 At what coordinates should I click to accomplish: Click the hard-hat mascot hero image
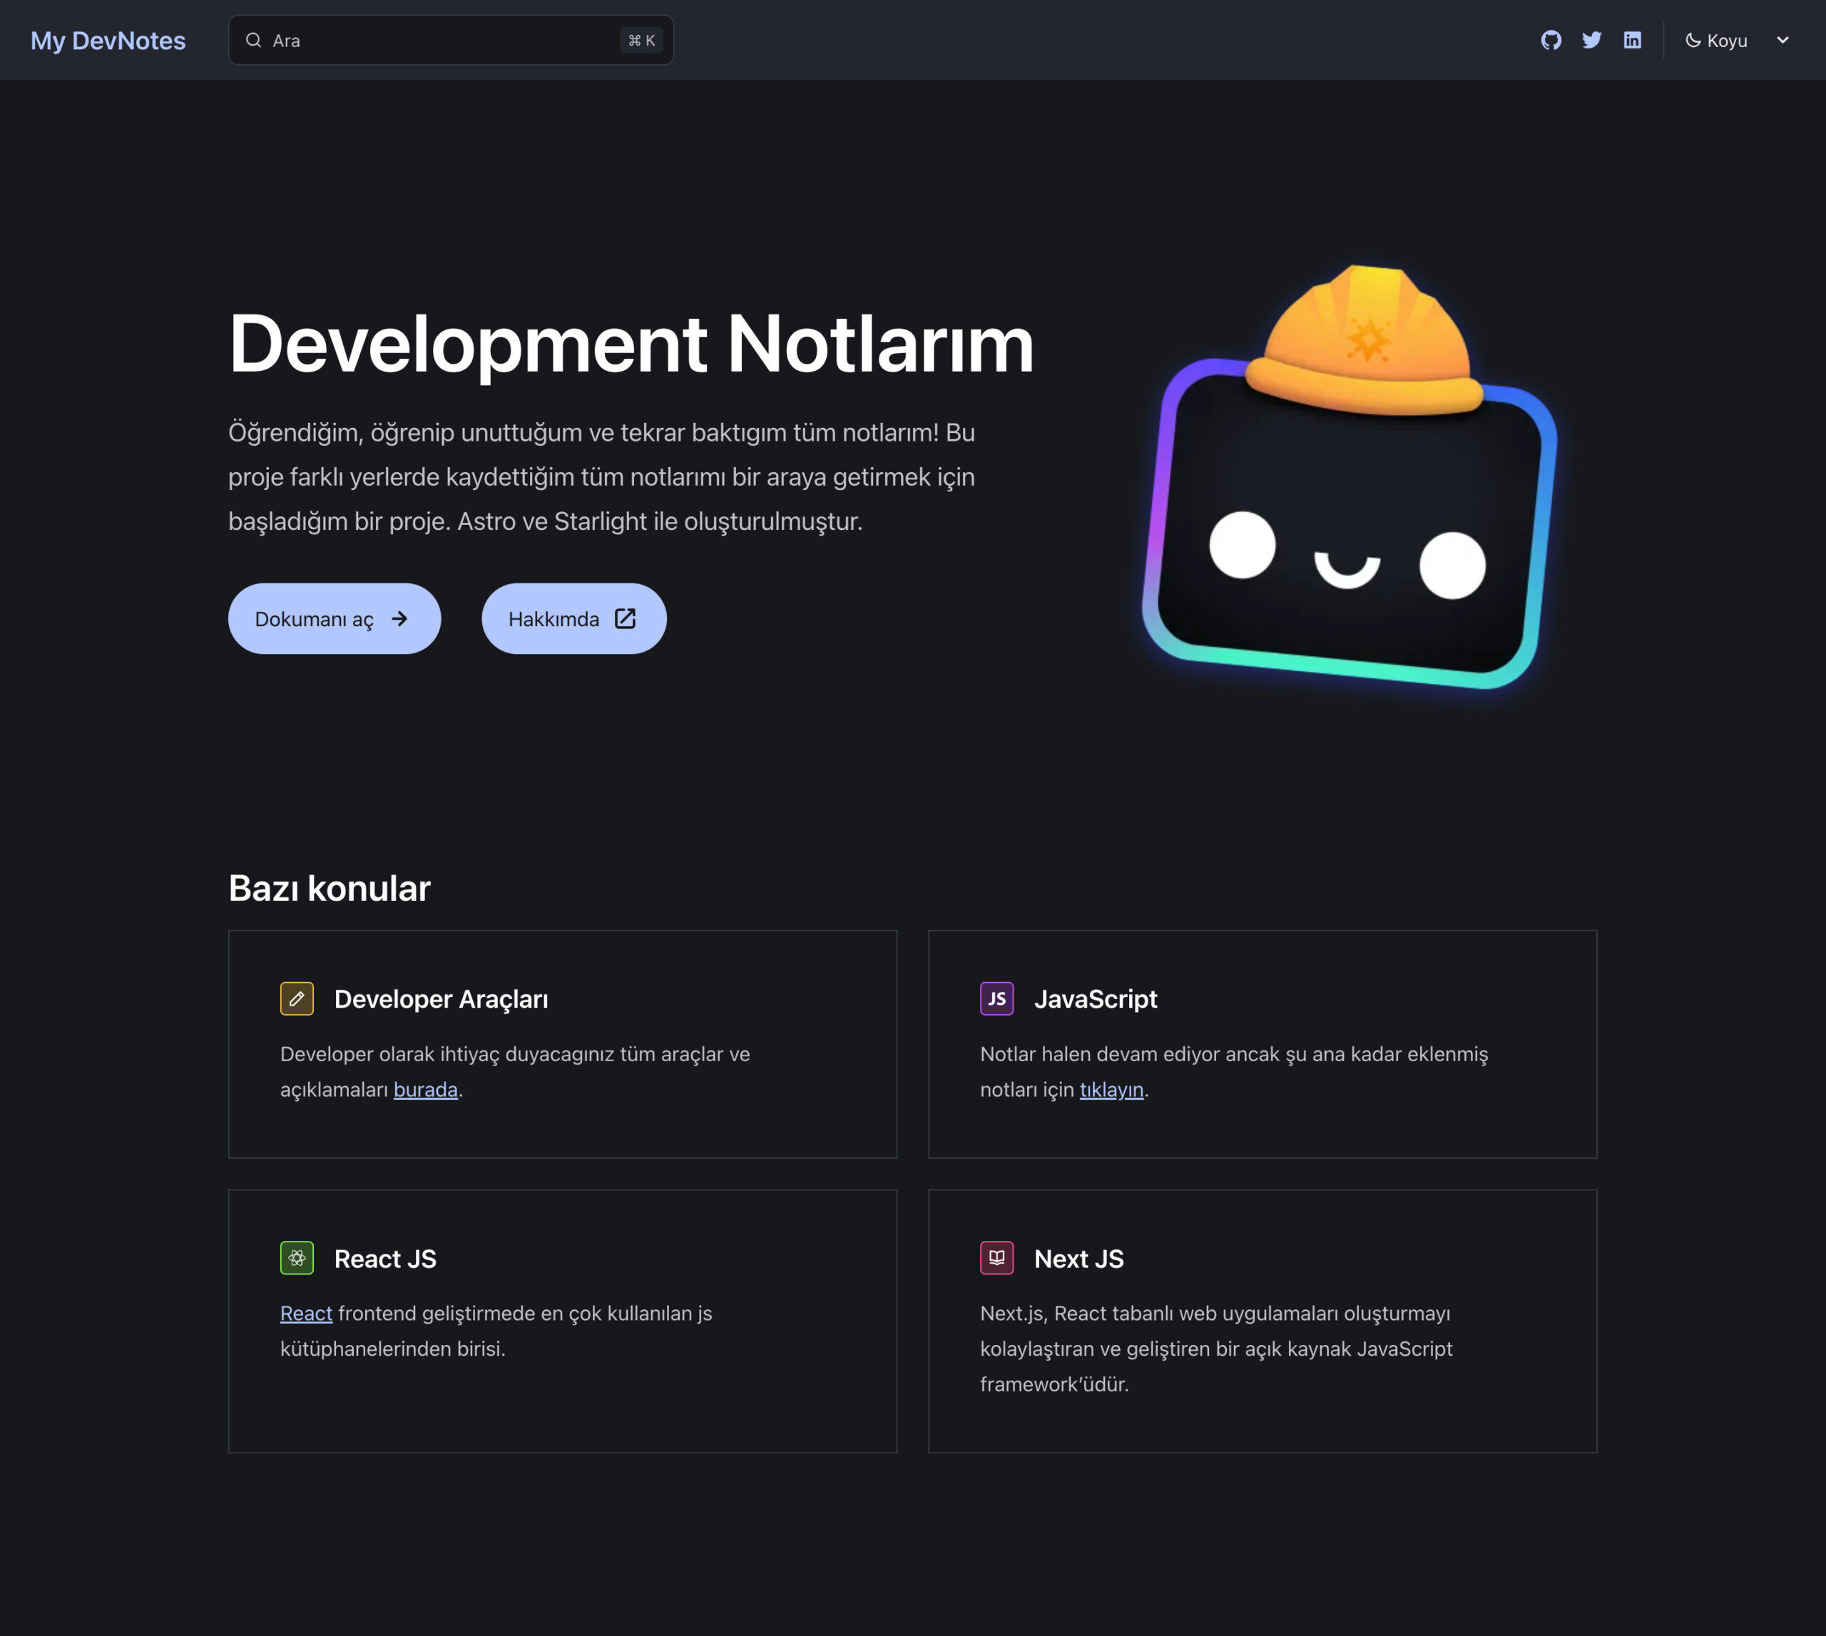click(x=1349, y=477)
